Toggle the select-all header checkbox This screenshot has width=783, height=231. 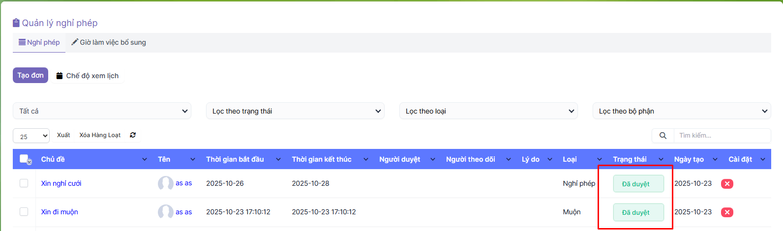coord(24,159)
